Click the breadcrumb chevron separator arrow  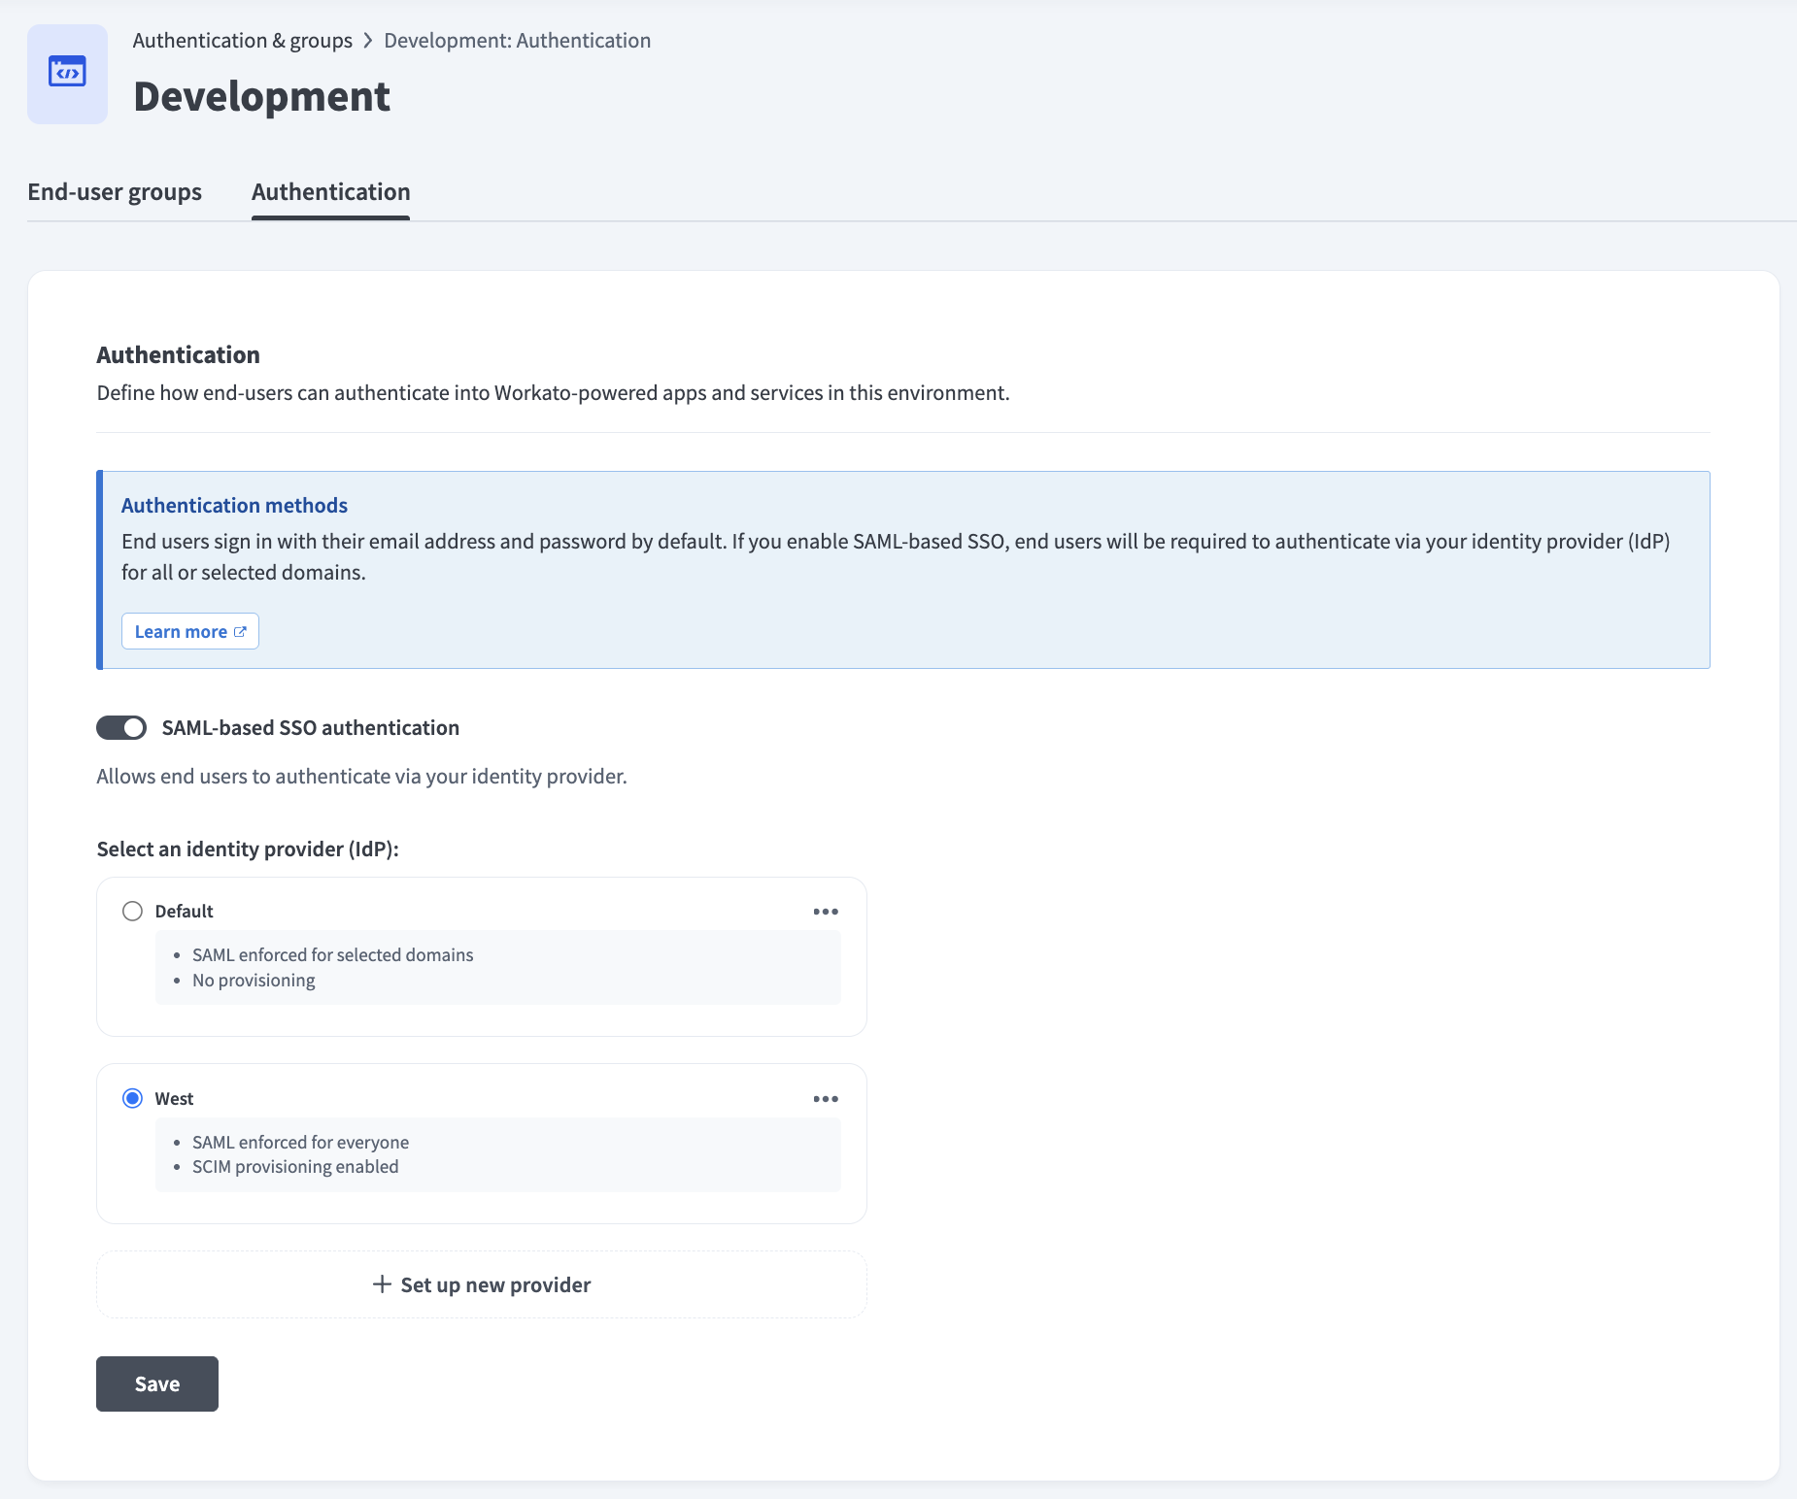368,41
